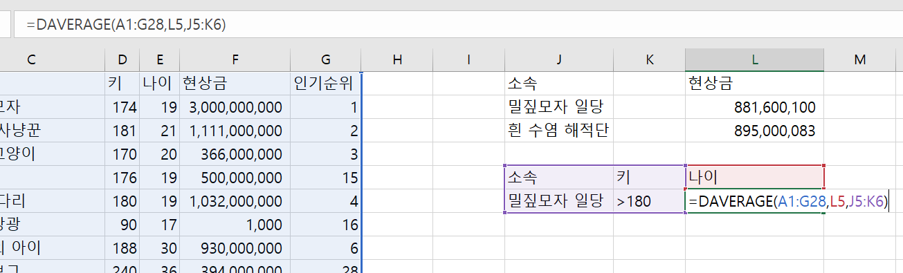Click height cell showing 170
This screenshot has height=273, width=903.
122,154
